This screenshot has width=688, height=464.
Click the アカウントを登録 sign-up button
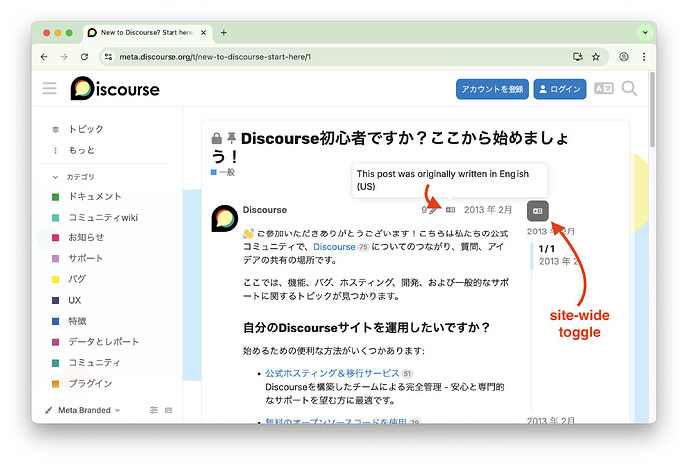(x=493, y=89)
